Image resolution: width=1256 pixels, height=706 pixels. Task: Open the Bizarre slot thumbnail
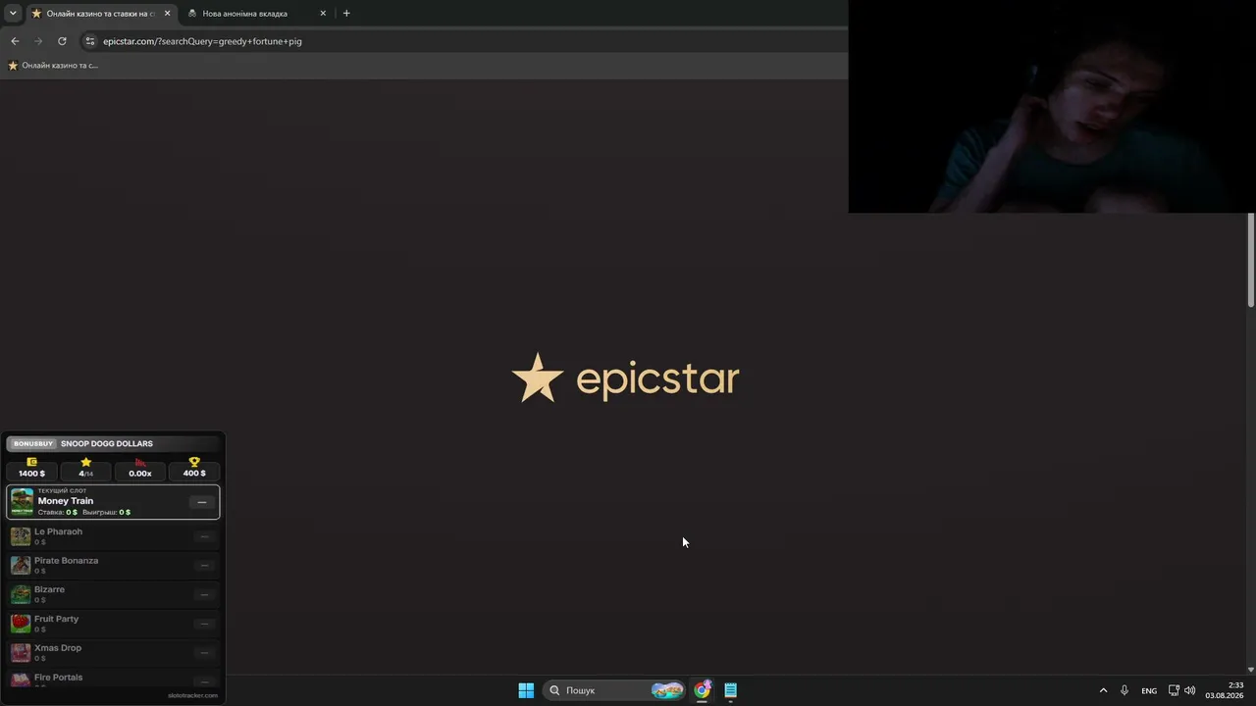pos(21,594)
